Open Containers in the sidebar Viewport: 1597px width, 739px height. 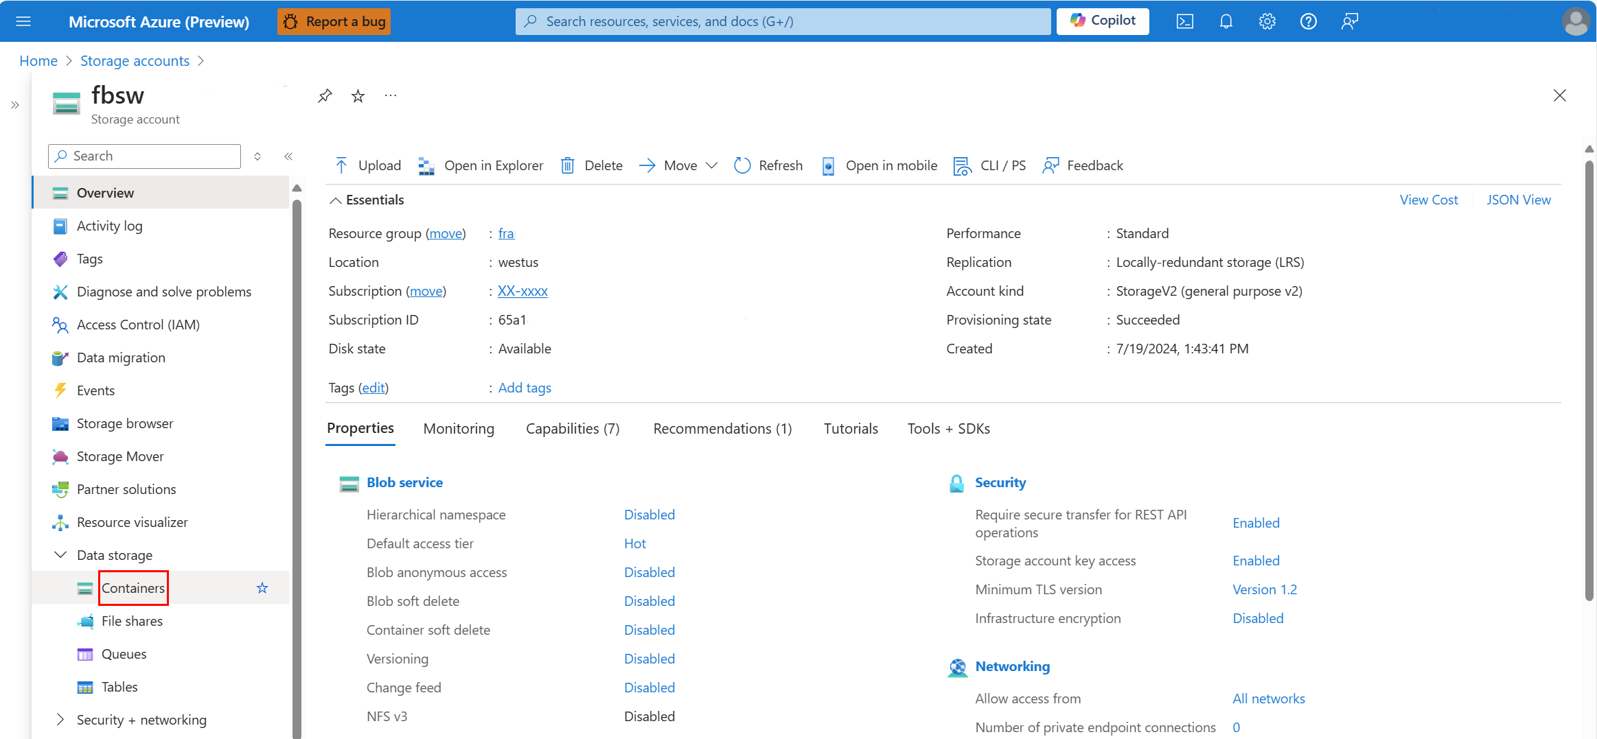pos(133,588)
